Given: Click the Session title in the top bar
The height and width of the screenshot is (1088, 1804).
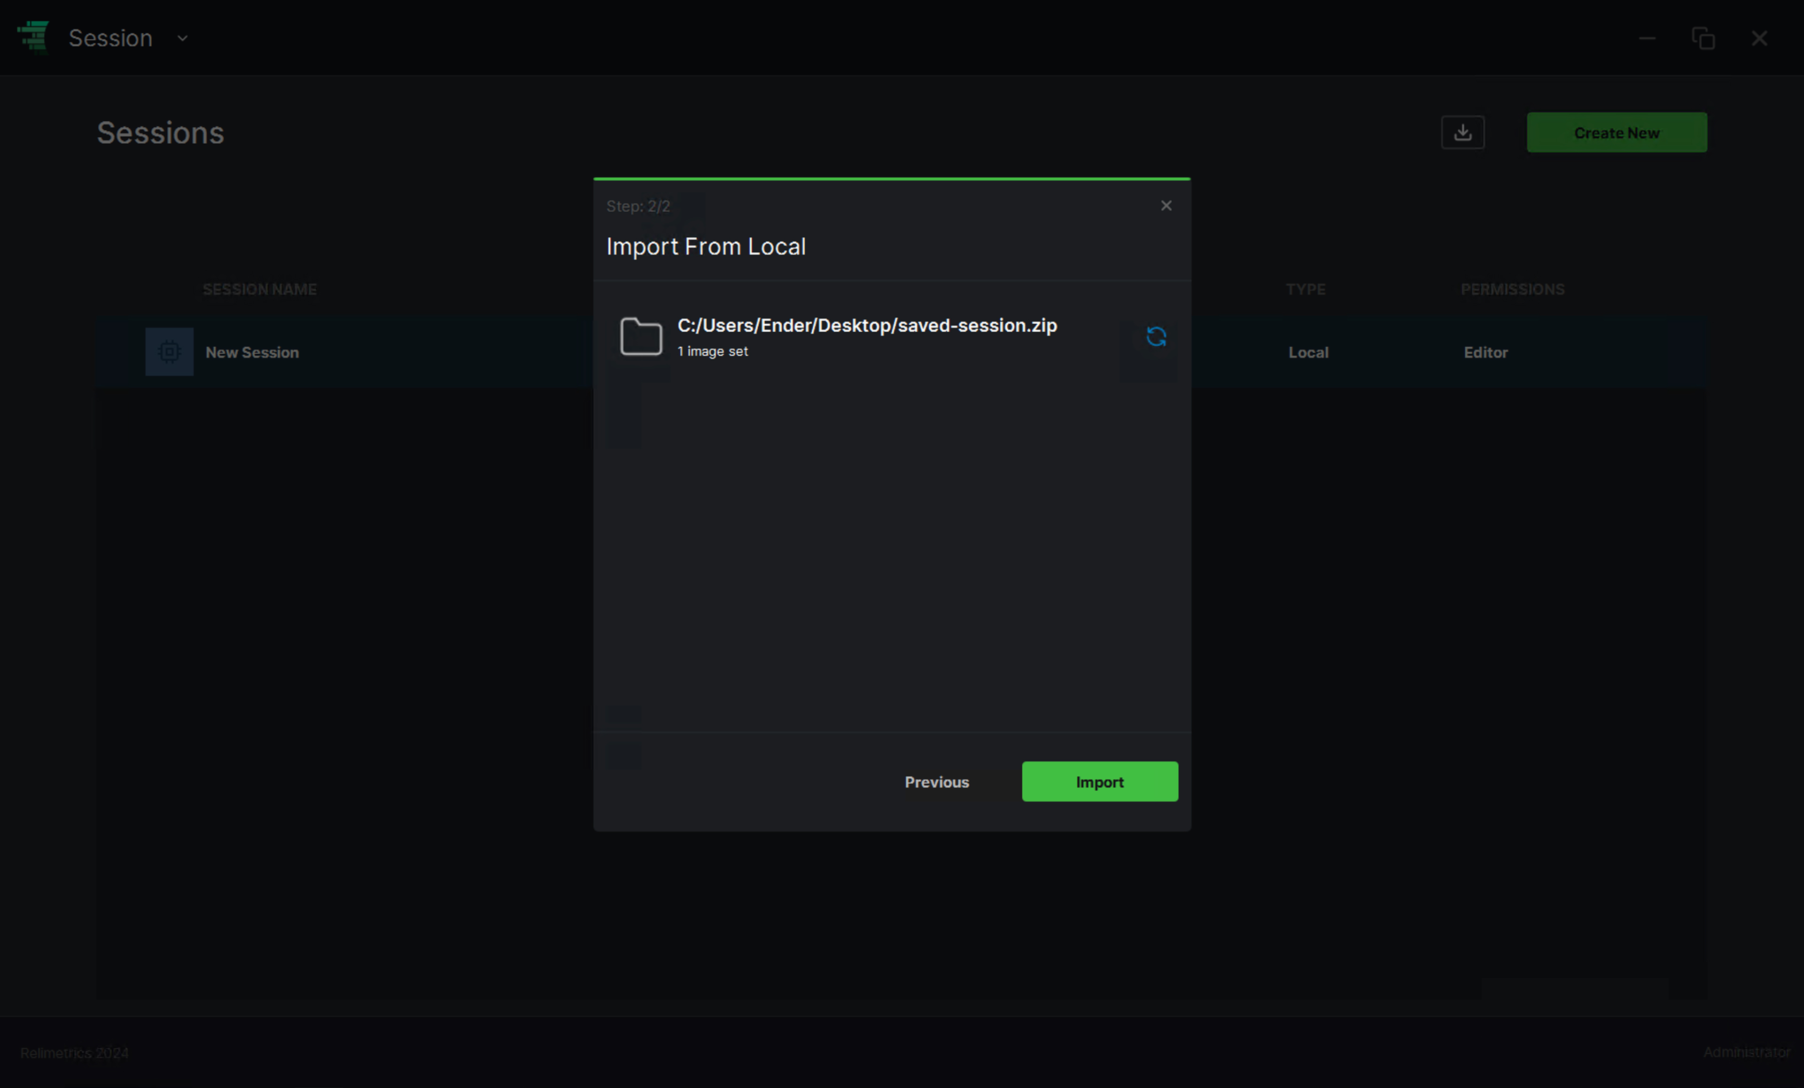Looking at the screenshot, I should (110, 38).
